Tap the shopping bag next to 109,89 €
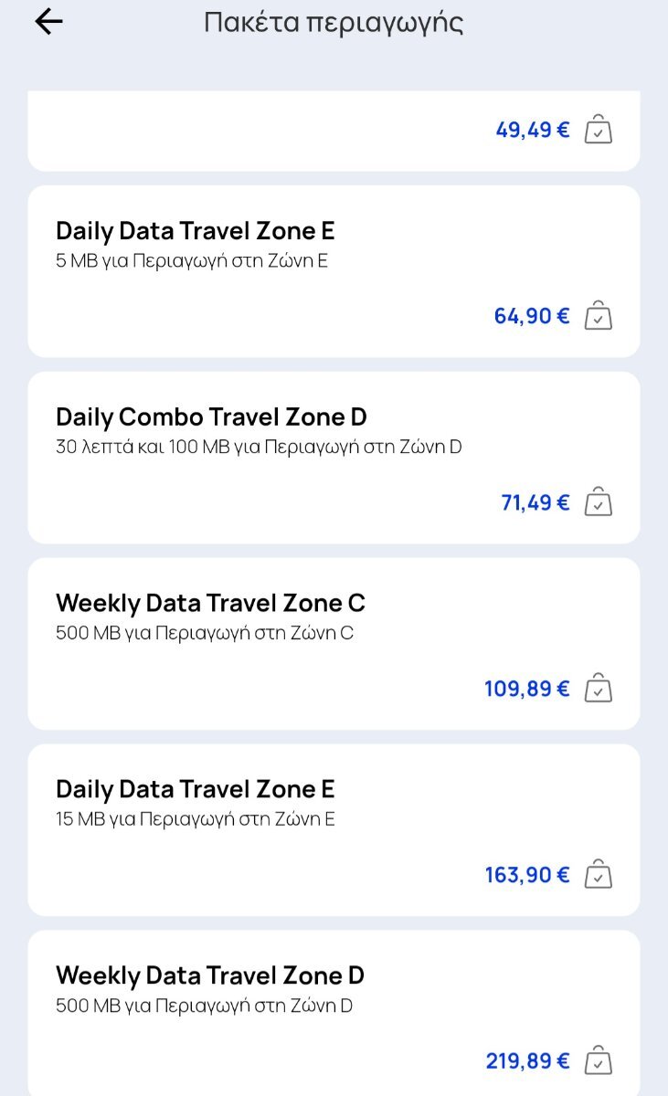The image size is (668, 1096). click(598, 689)
